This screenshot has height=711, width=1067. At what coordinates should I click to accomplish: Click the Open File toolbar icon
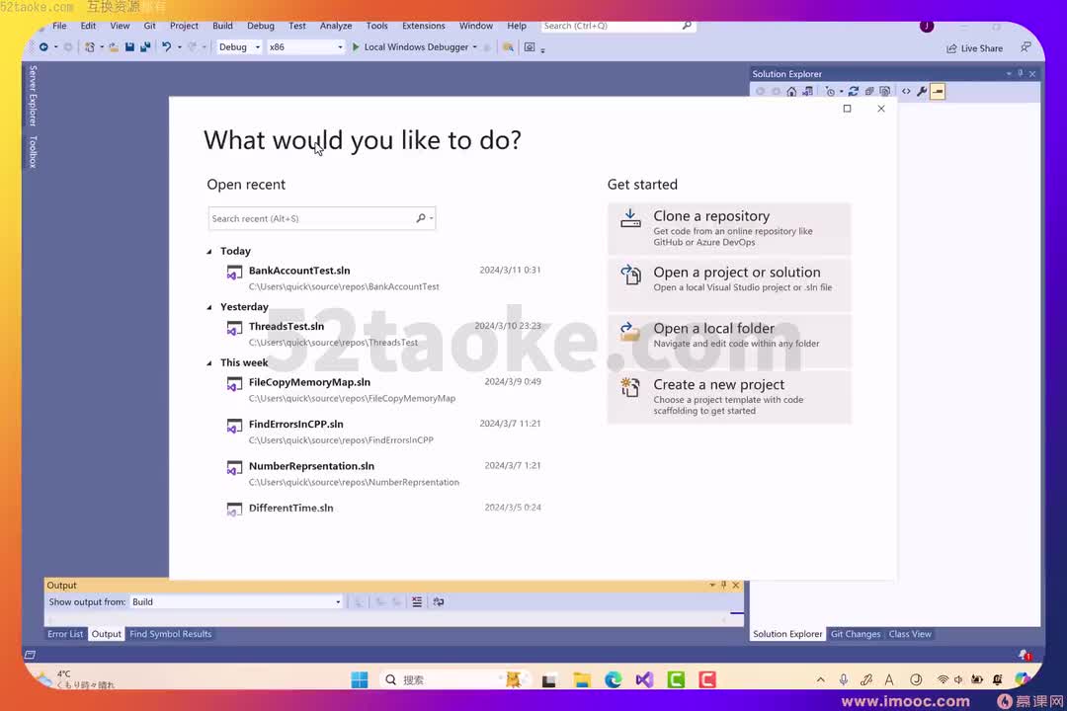point(113,47)
